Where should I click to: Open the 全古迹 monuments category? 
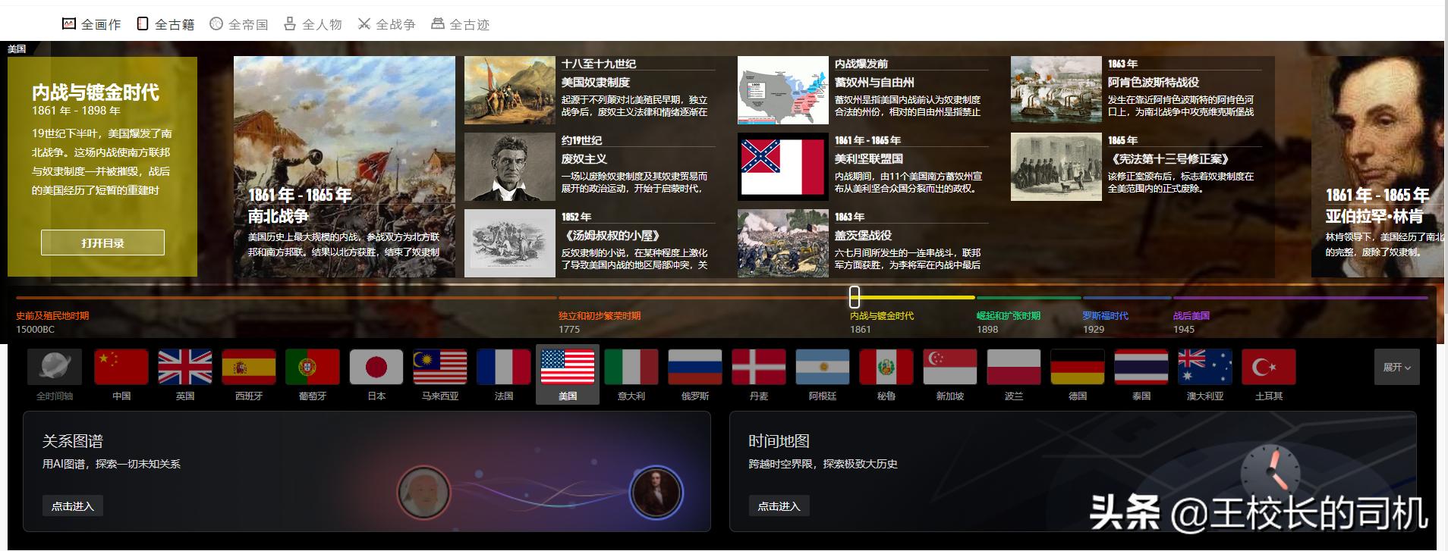click(460, 24)
